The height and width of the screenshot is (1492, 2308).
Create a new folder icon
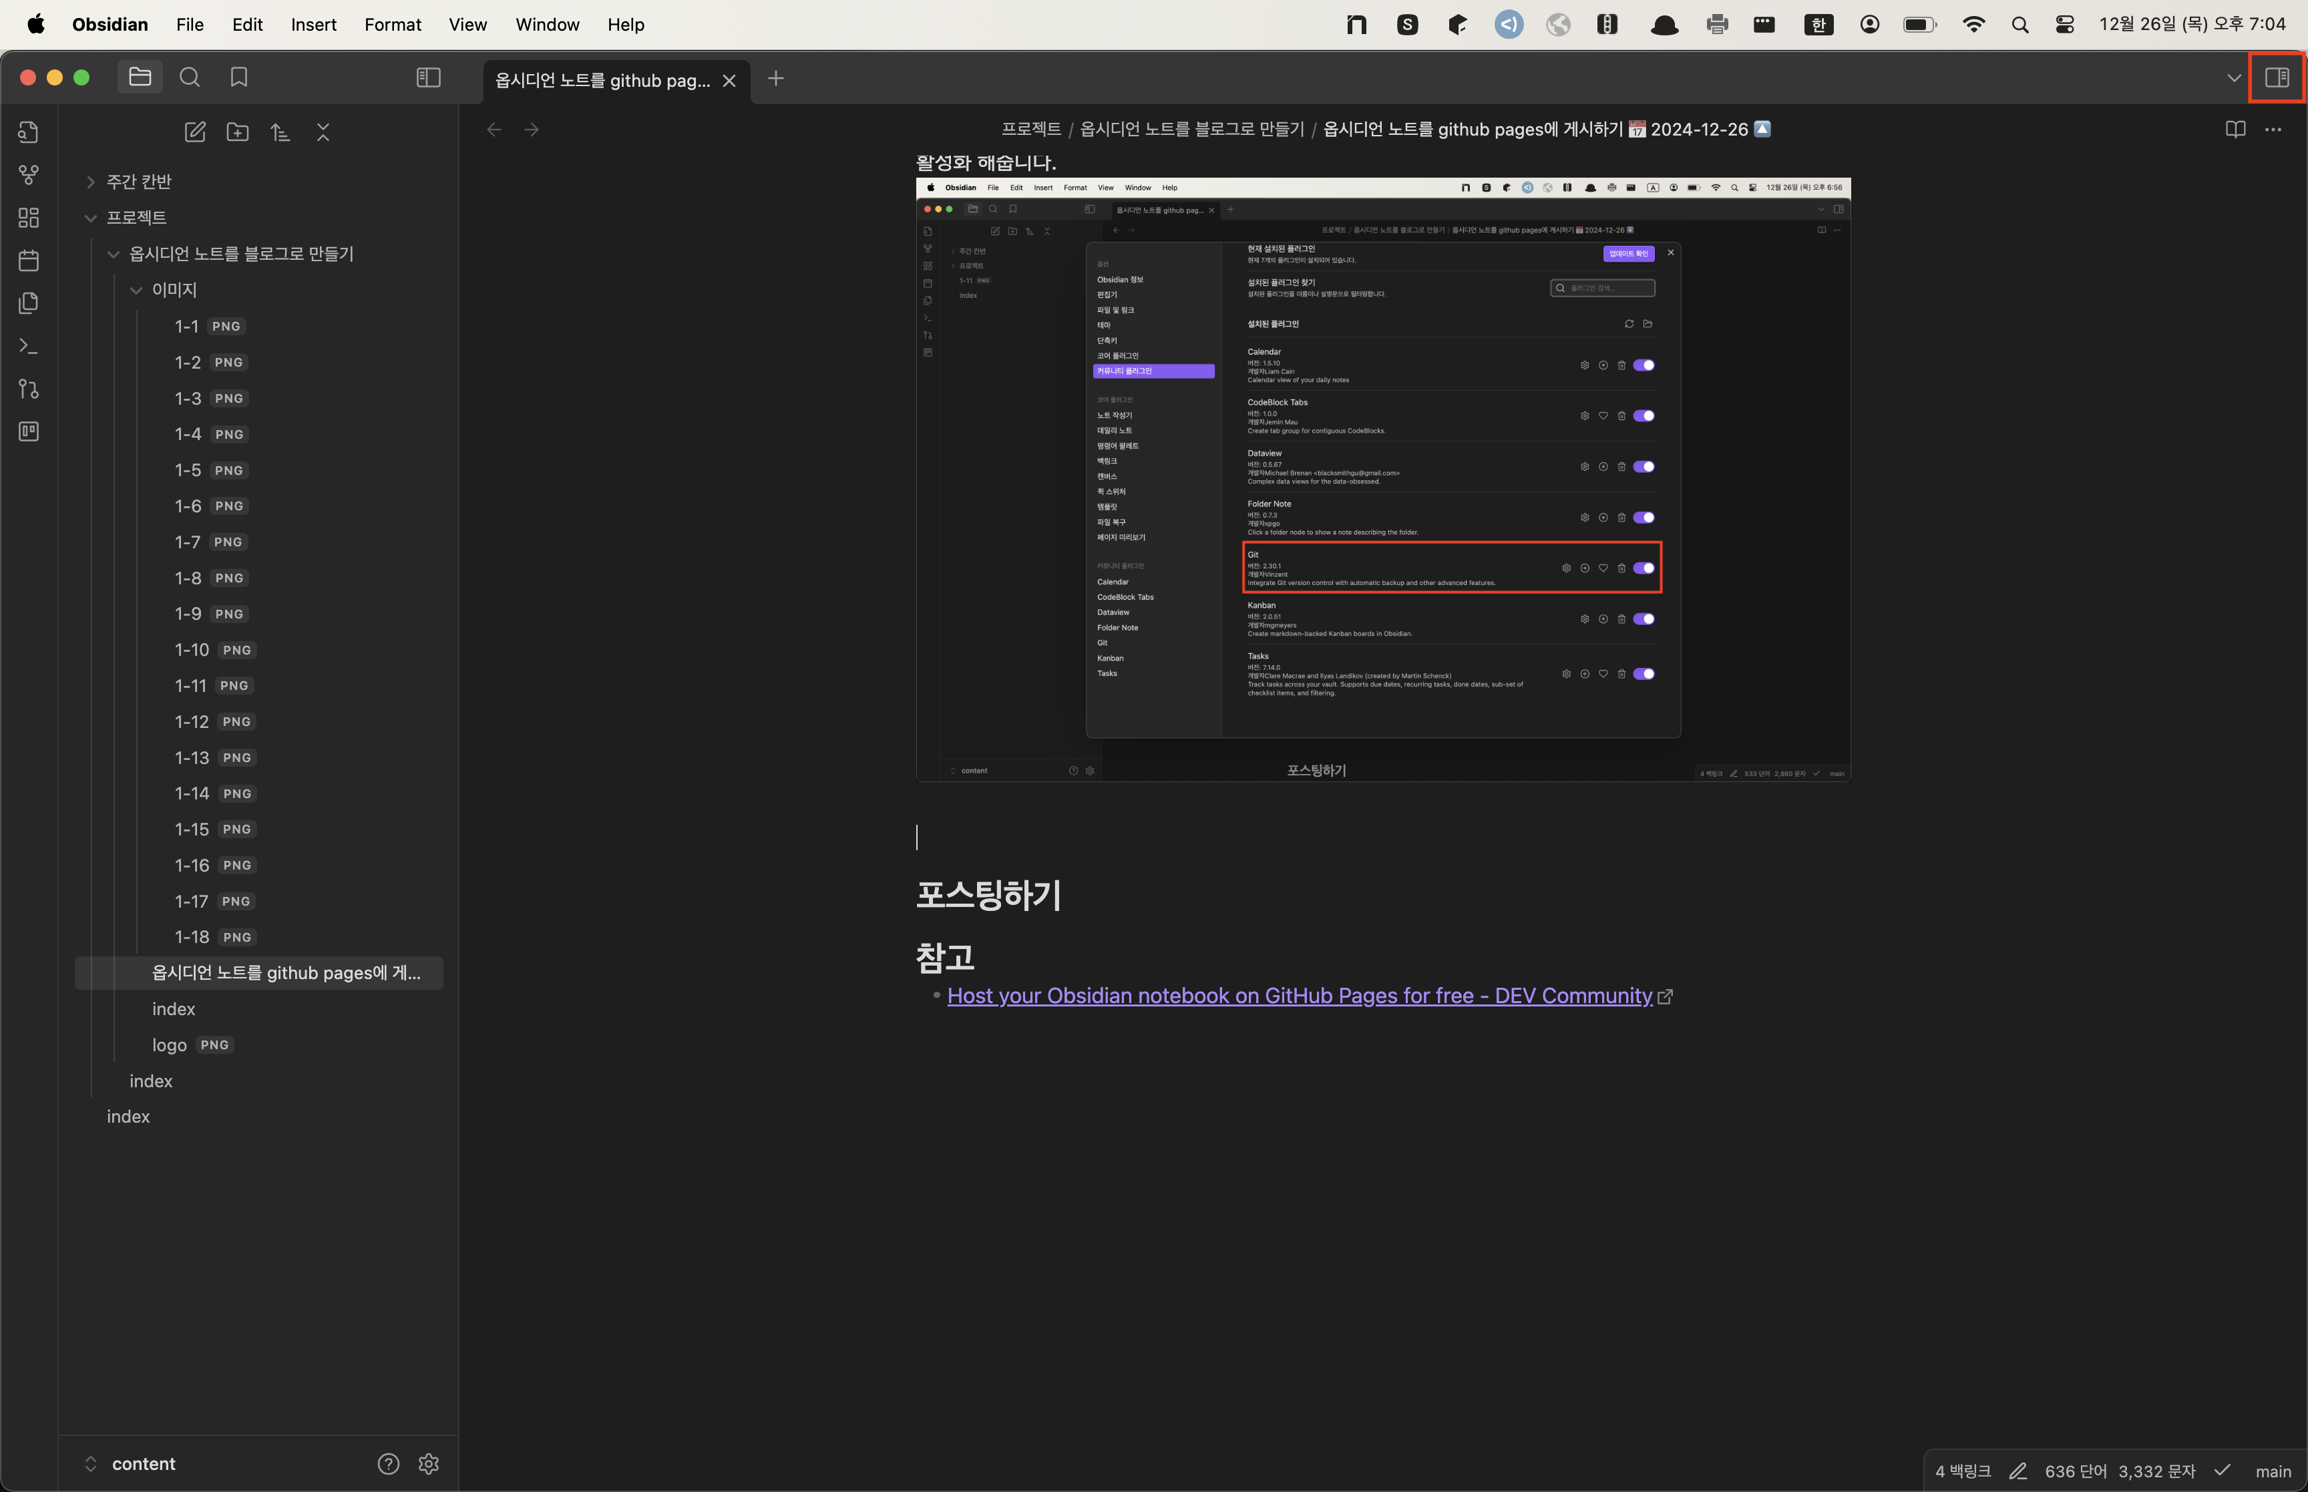click(x=237, y=133)
